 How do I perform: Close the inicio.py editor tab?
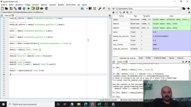(13, 15)
